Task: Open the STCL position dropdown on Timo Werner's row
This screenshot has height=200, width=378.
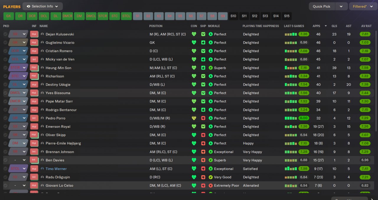Action: 18,169
